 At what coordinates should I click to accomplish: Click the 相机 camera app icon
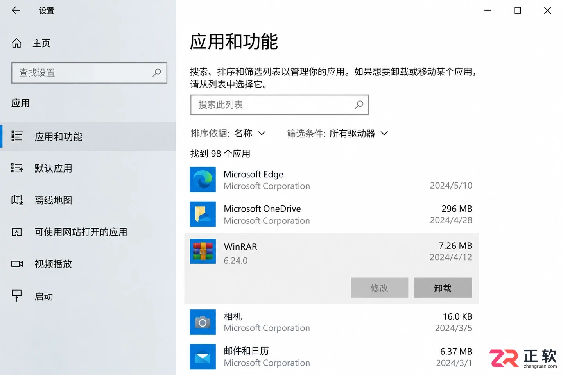(x=203, y=322)
